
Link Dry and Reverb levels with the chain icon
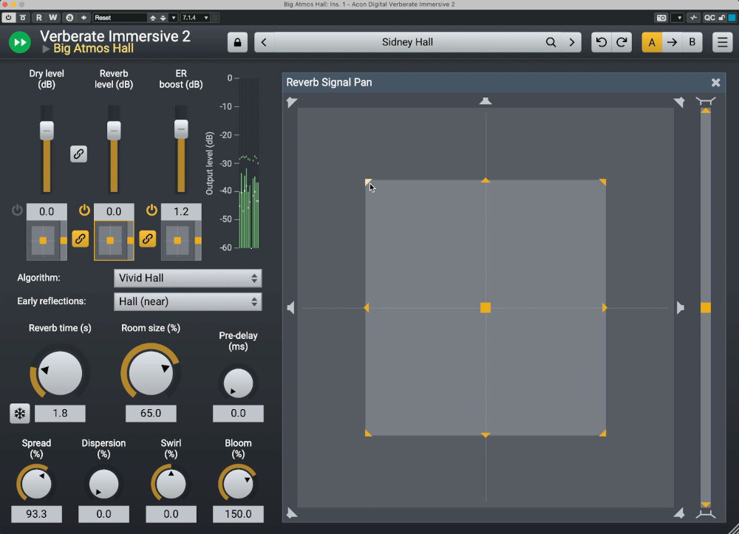[78, 154]
